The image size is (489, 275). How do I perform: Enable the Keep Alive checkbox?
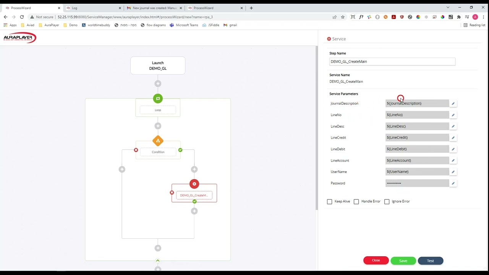(329, 202)
